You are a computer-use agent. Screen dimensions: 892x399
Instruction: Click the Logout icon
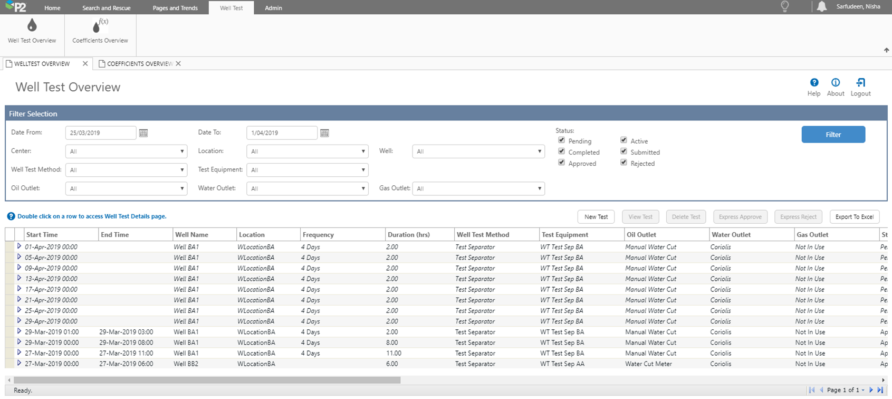point(860,83)
